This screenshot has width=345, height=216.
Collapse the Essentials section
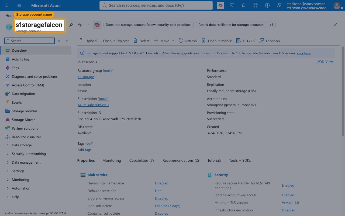click(87, 62)
